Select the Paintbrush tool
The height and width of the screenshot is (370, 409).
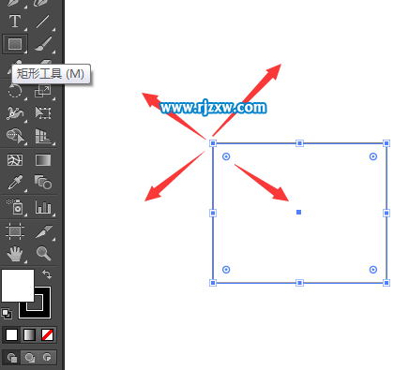click(43, 44)
